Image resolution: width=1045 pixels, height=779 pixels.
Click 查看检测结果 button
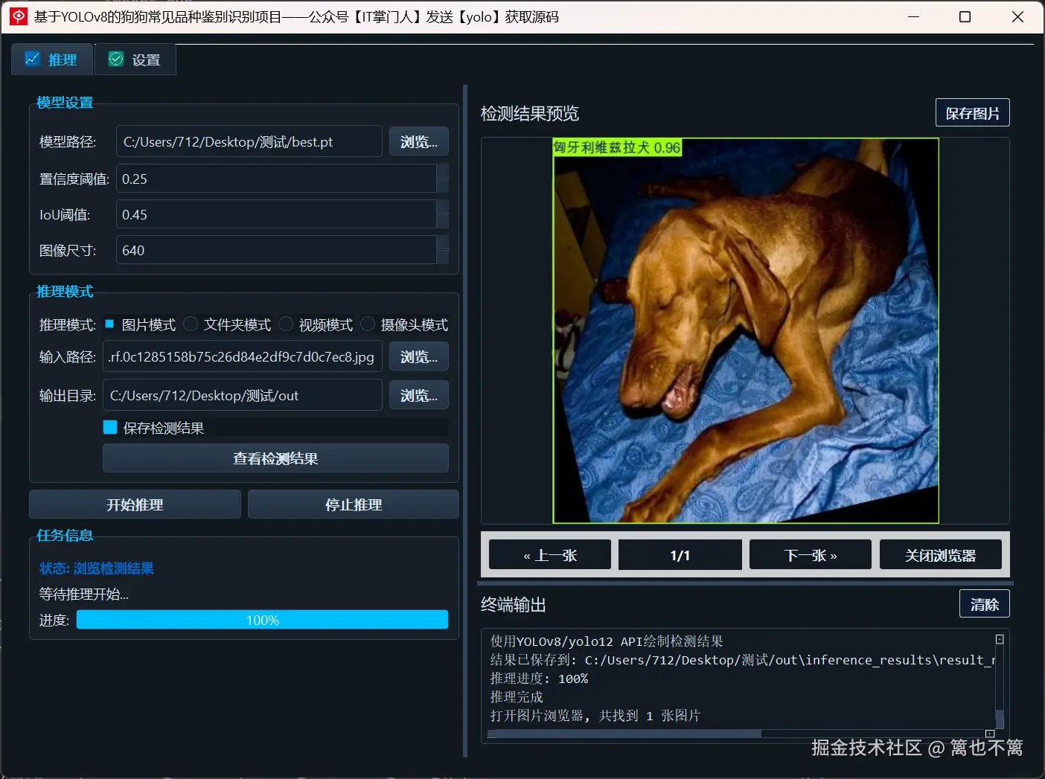pyautogui.click(x=275, y=458)
